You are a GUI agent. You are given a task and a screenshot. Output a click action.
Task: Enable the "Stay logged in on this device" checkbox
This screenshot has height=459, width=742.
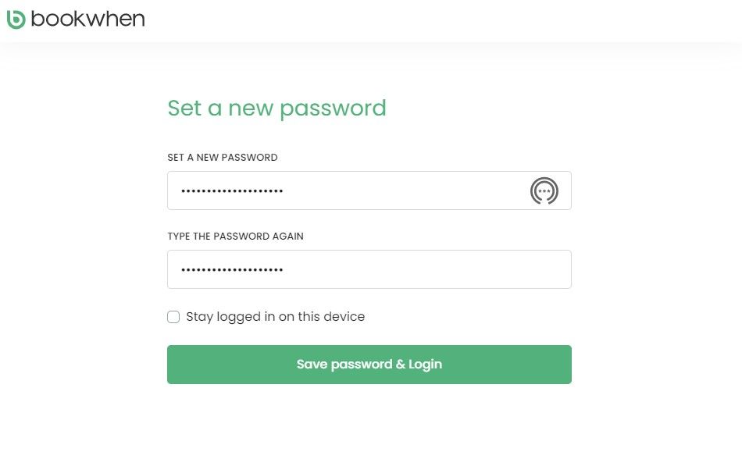(173, 317)
